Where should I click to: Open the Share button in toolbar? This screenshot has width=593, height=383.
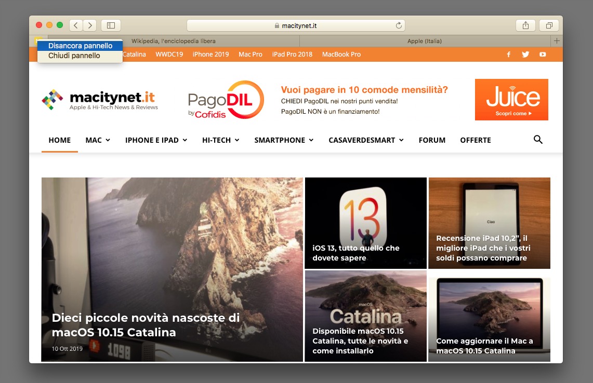tap(525, 25)
